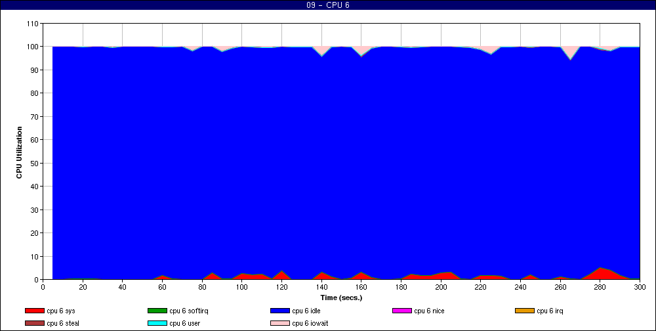
Task: Select the 'cpu 6 steal' legend label
Action: point(63,324)
